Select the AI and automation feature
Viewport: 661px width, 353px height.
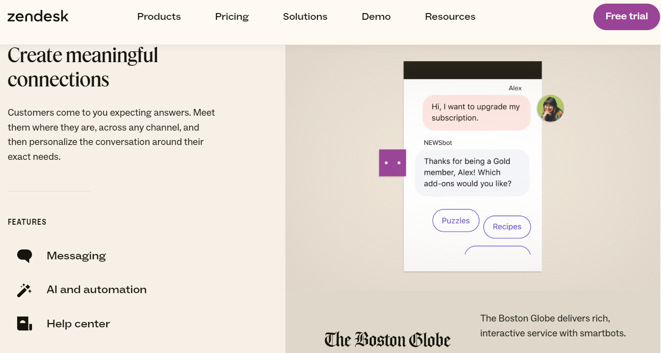[96, 290]
